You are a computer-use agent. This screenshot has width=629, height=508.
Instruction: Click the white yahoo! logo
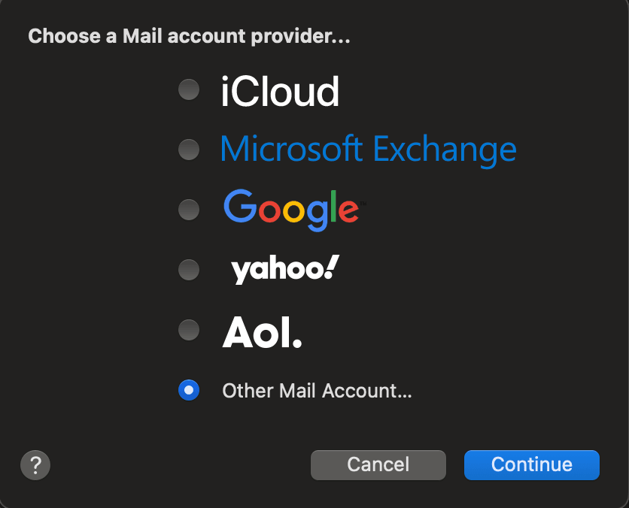(x=285, y=269)
